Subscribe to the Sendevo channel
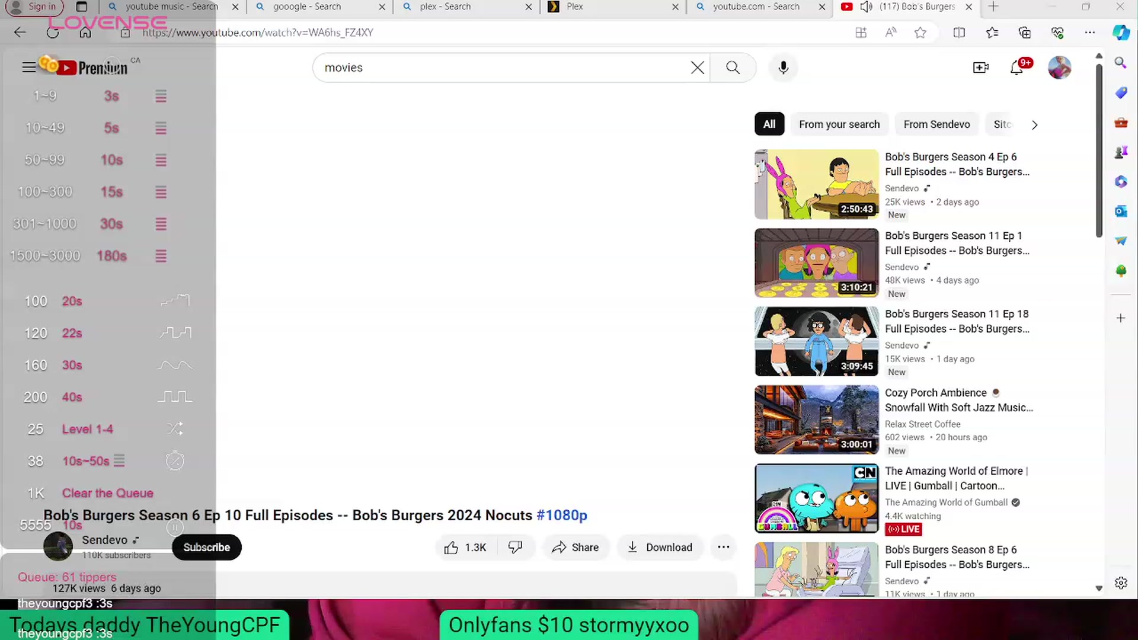 coord(206,548)
